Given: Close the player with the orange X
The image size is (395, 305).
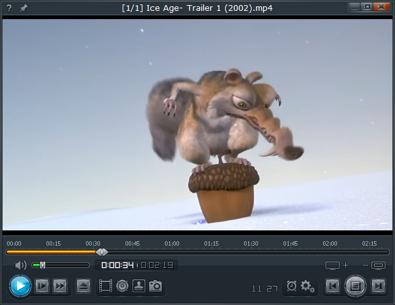Looking at the screenshot, I should tap(382, 7).
